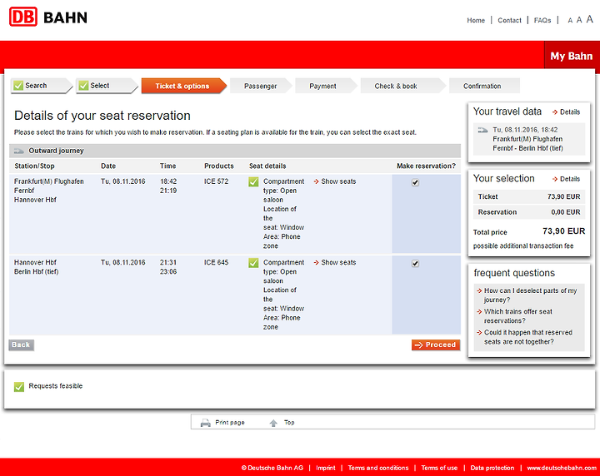
Task: Click the green checkmark on Search step
Action: point(18,86)
